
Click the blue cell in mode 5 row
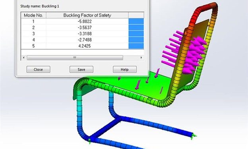coord(136,46)
